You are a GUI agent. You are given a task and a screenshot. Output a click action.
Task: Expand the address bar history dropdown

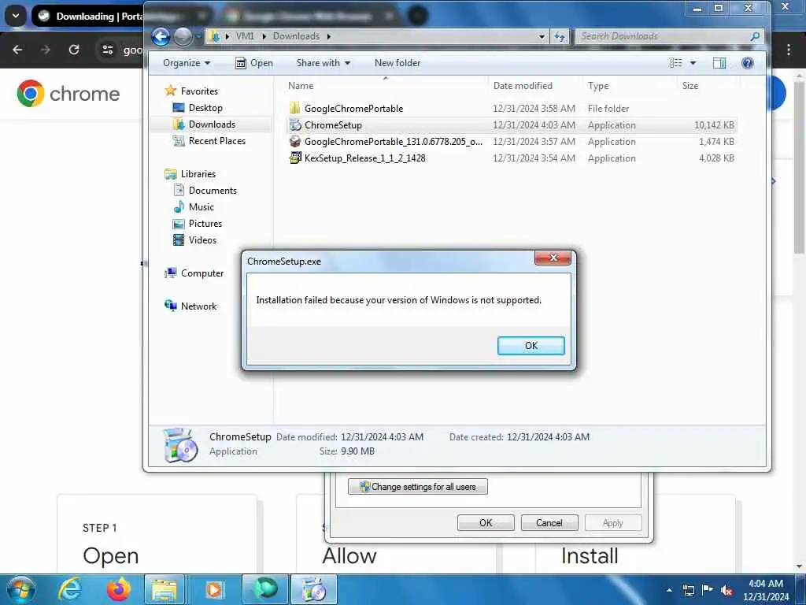click(542, 36)
